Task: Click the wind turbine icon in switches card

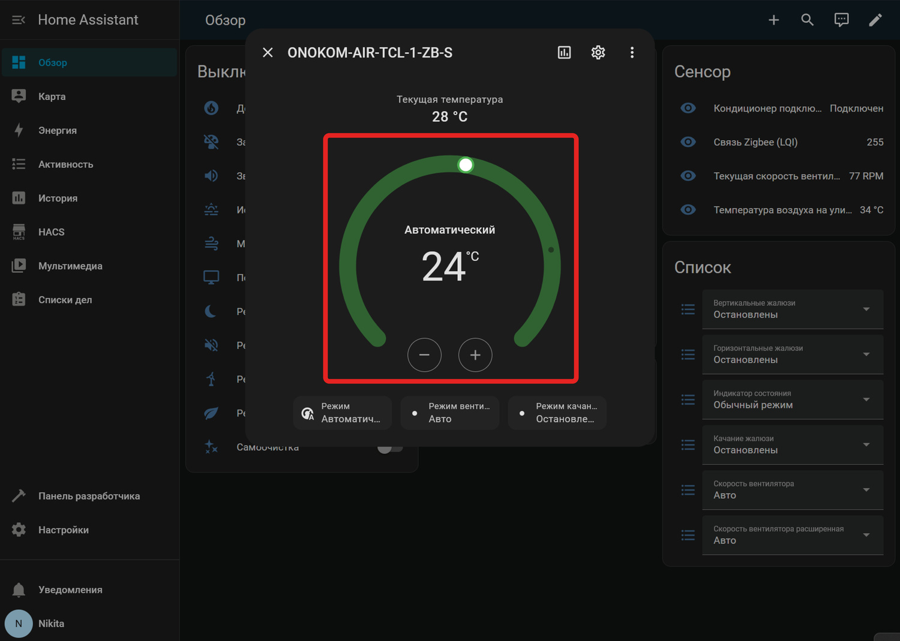Action: pos(211,379)
